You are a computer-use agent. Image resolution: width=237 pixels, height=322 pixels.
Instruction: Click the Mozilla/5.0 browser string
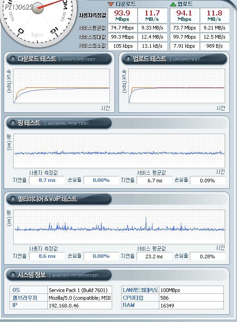point(80,298)
